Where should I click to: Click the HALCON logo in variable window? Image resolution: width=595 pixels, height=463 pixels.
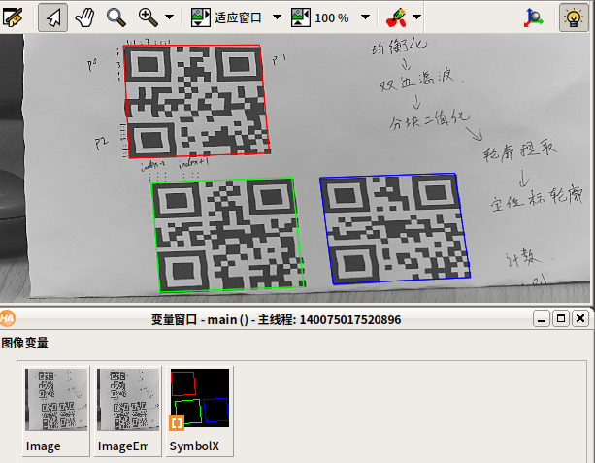[7, 318]
